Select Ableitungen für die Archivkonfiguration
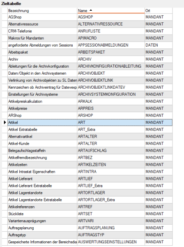 pos(42,66)
